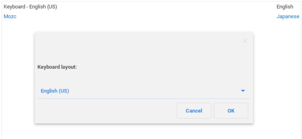
Task: Click the blue dropdown arrow triangle
Action: coord(243,91)
